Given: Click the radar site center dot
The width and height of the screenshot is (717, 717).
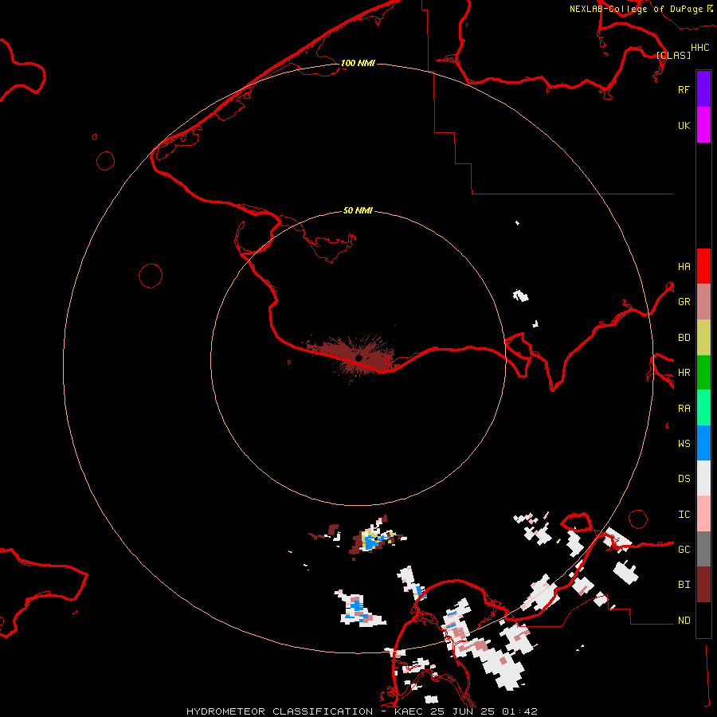Looking at the screenshot, I should click(x=359, y=357).
